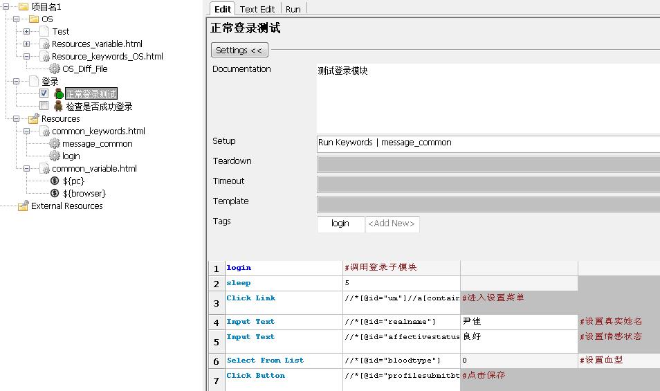Click the Resource_keywords_OS.html file icon

[44, 57]
